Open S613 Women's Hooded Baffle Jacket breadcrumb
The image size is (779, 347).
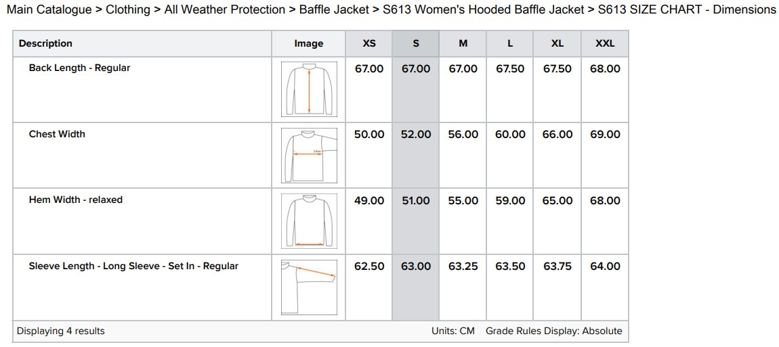click(x=484, y=10)
